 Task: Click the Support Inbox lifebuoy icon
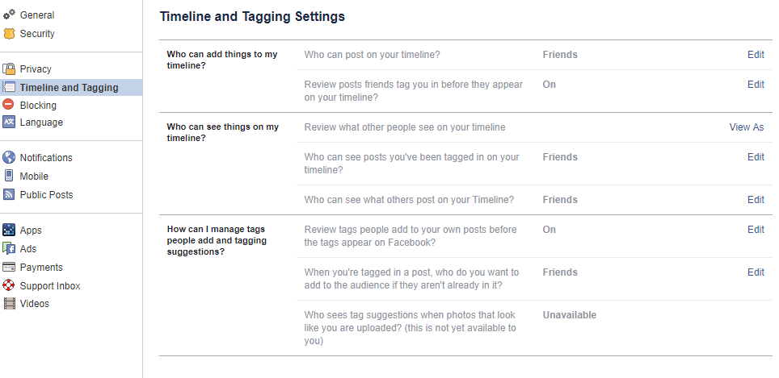point(9,285)
